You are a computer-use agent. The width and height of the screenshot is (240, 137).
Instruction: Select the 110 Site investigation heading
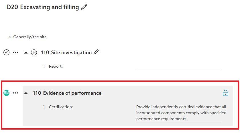pos(66,53)
